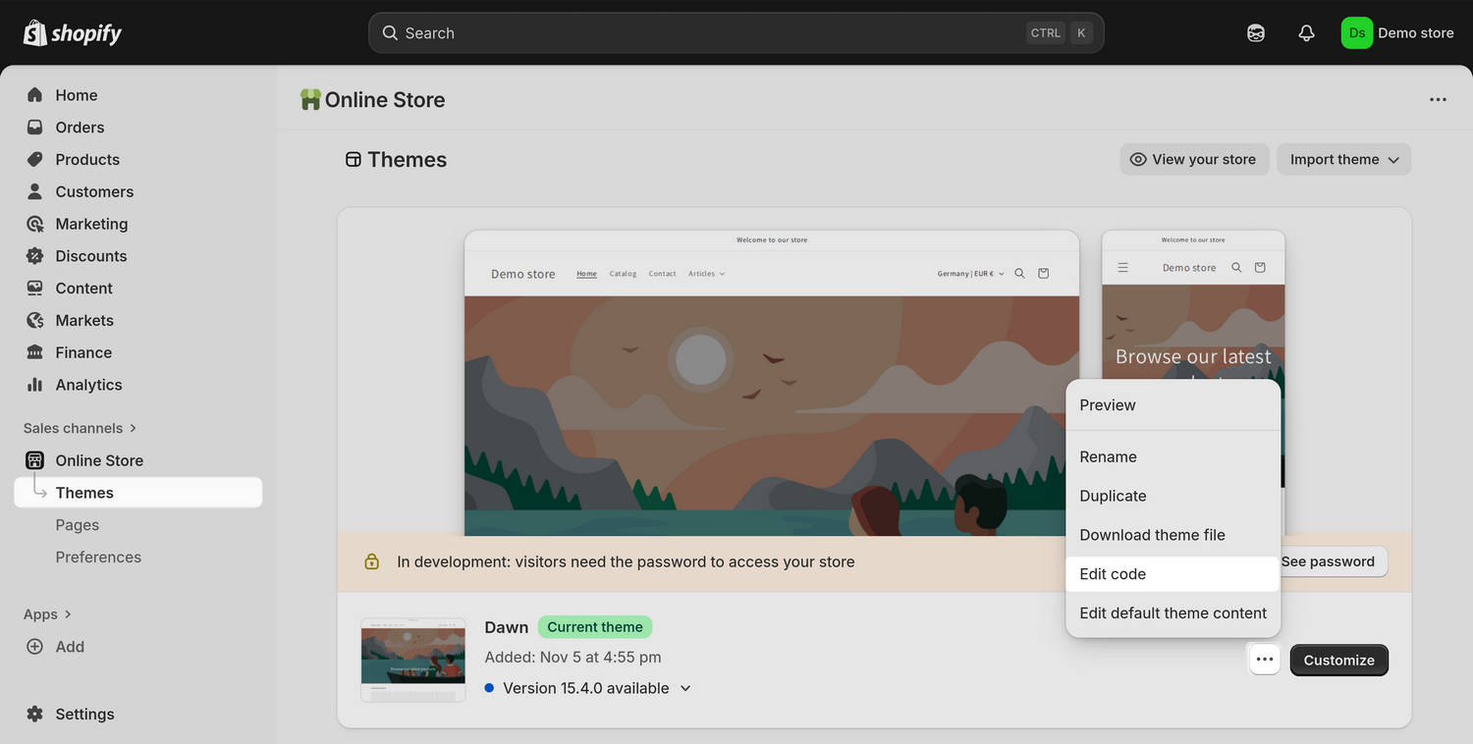The height and width of the screenshot is (744, 1473).
Task: Select Duplicate from the theme menu
Action: pyautogui.click(x=1113, y=496)
